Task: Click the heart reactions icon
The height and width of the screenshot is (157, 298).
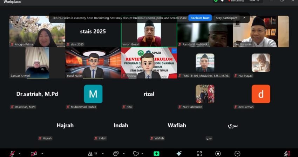Action: pyautogui.click(x=136, y=154)
